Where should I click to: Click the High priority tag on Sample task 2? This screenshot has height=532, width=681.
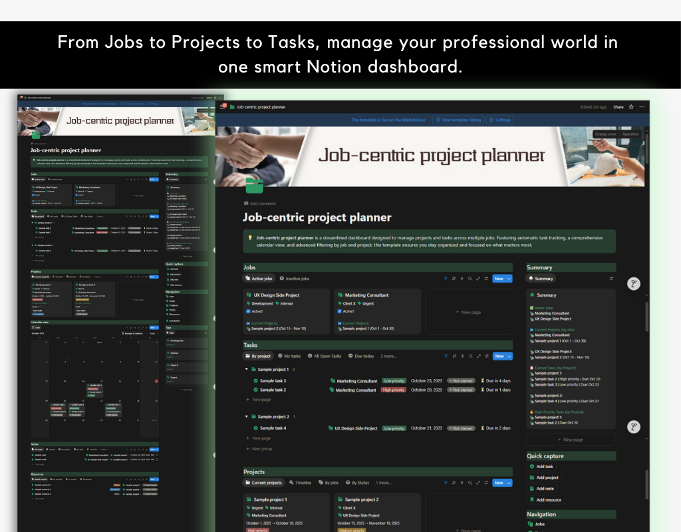pyautogui.click(x=394, y=390)
